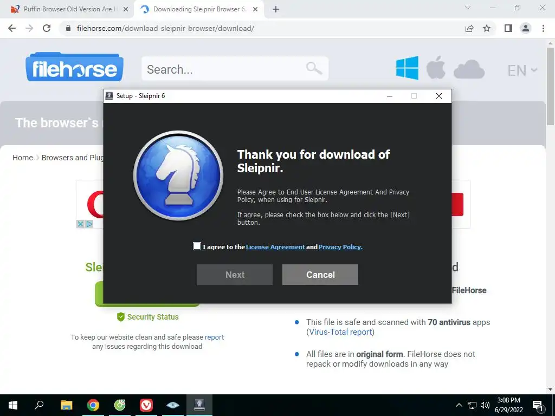Screen dimensions: 555x416
Task: Click the Sleipnir horse logo in setup
Action: [x=178, y=175]
